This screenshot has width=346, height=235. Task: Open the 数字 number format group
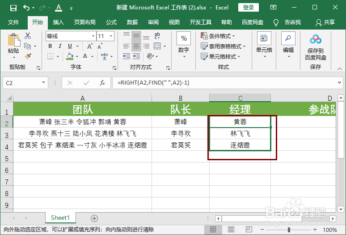(184, 45)
